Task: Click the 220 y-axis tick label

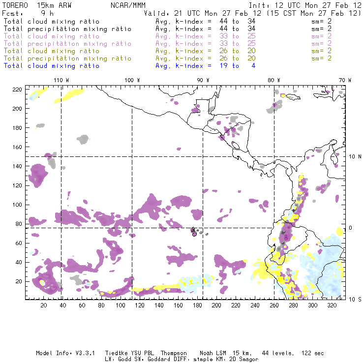Action: [18, 89]
